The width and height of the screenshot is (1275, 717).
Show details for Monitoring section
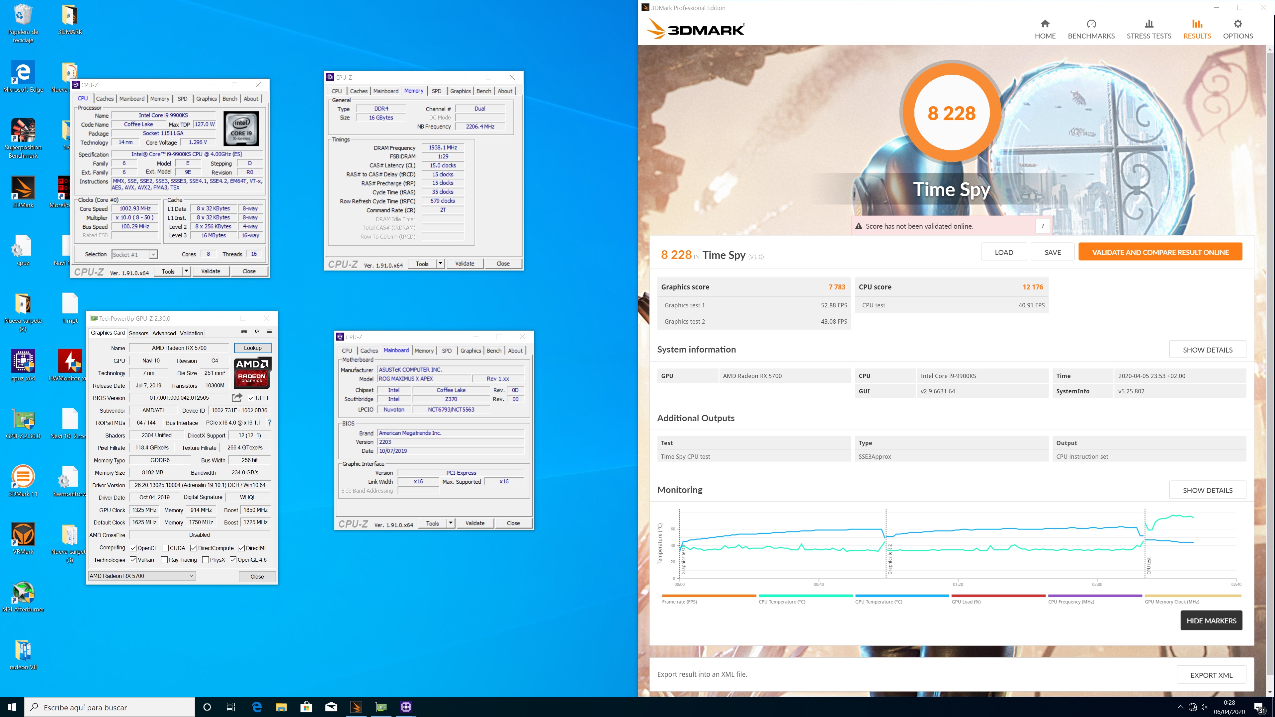click(x=1207, y=490)
